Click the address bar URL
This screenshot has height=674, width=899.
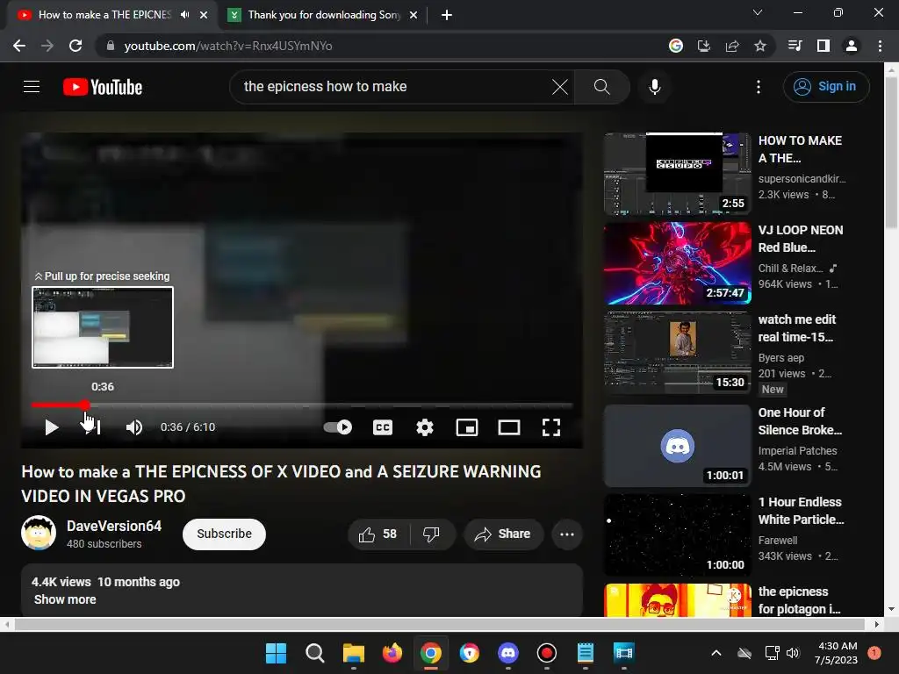[228, 46]
